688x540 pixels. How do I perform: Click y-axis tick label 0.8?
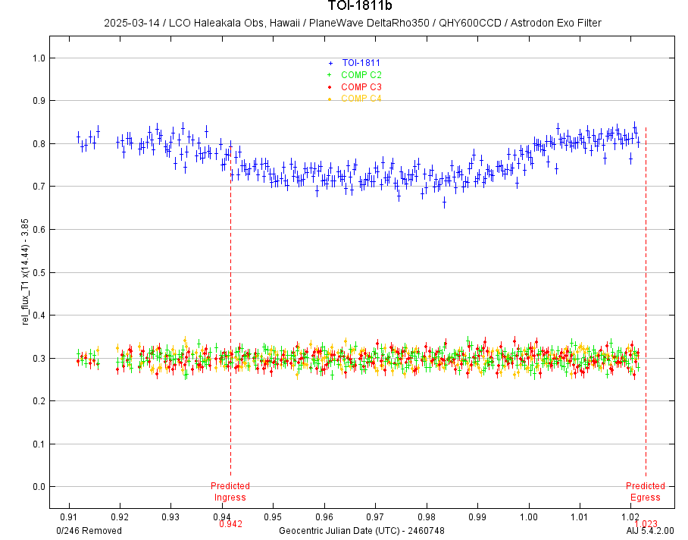[x=39, y=143]
